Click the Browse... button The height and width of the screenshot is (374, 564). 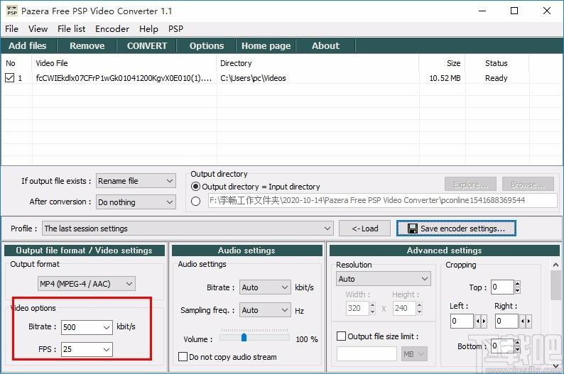528,185
